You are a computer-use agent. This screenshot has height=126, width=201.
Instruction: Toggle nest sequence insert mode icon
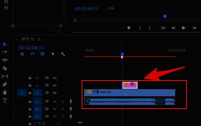pyautogui.click(x=22, y=54)
